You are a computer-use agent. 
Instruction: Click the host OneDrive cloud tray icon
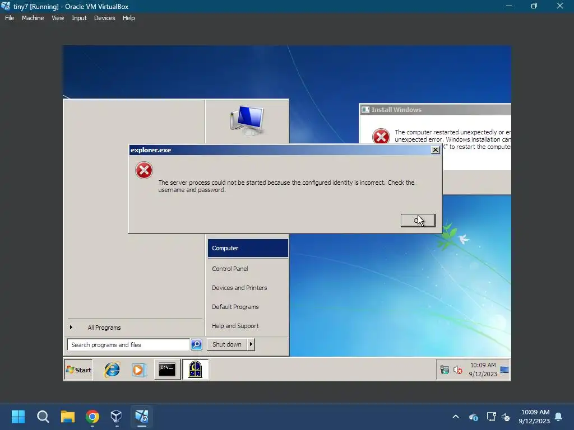(473, 417)
